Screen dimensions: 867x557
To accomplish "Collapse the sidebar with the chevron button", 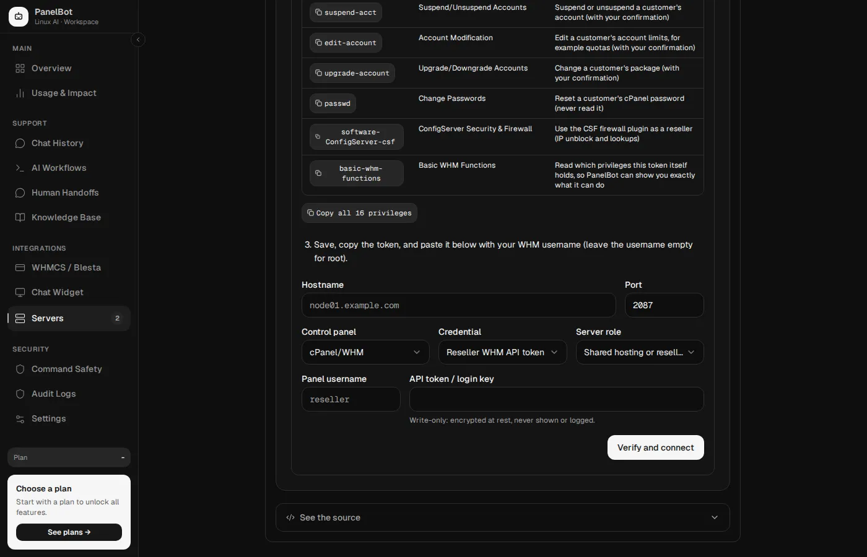I will (x=138, y=40).
